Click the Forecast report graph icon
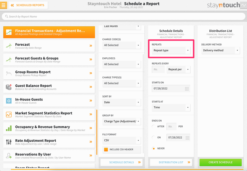The image size is (247, 171). click(x=9, y=46)
